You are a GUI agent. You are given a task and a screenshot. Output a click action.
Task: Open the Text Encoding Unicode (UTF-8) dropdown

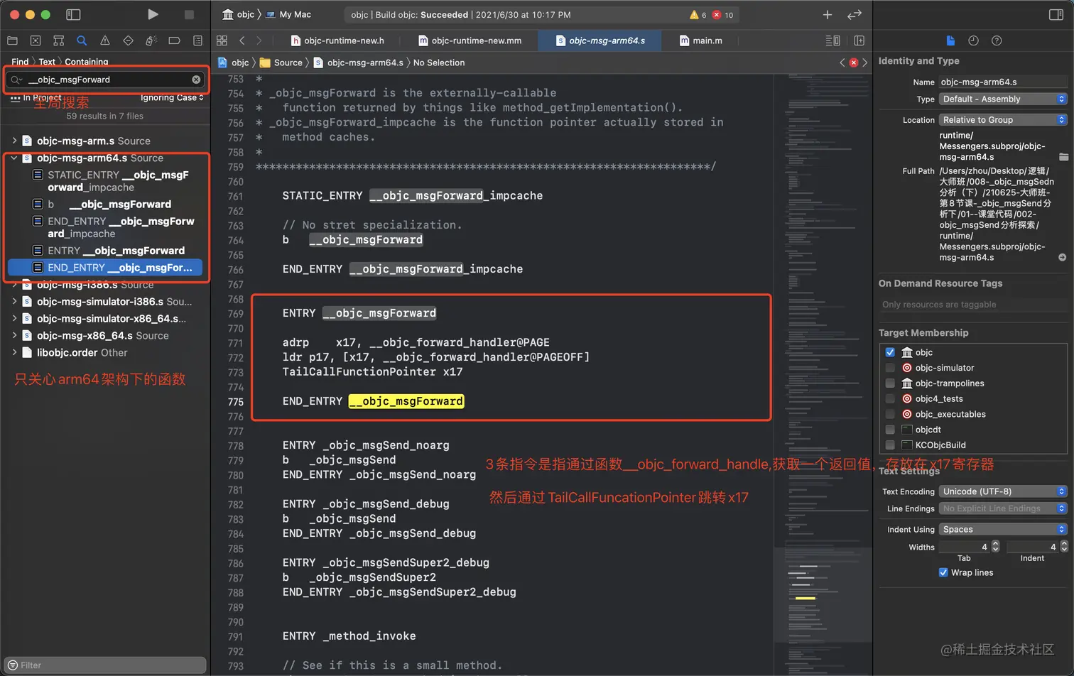[x=1003, y=491]
